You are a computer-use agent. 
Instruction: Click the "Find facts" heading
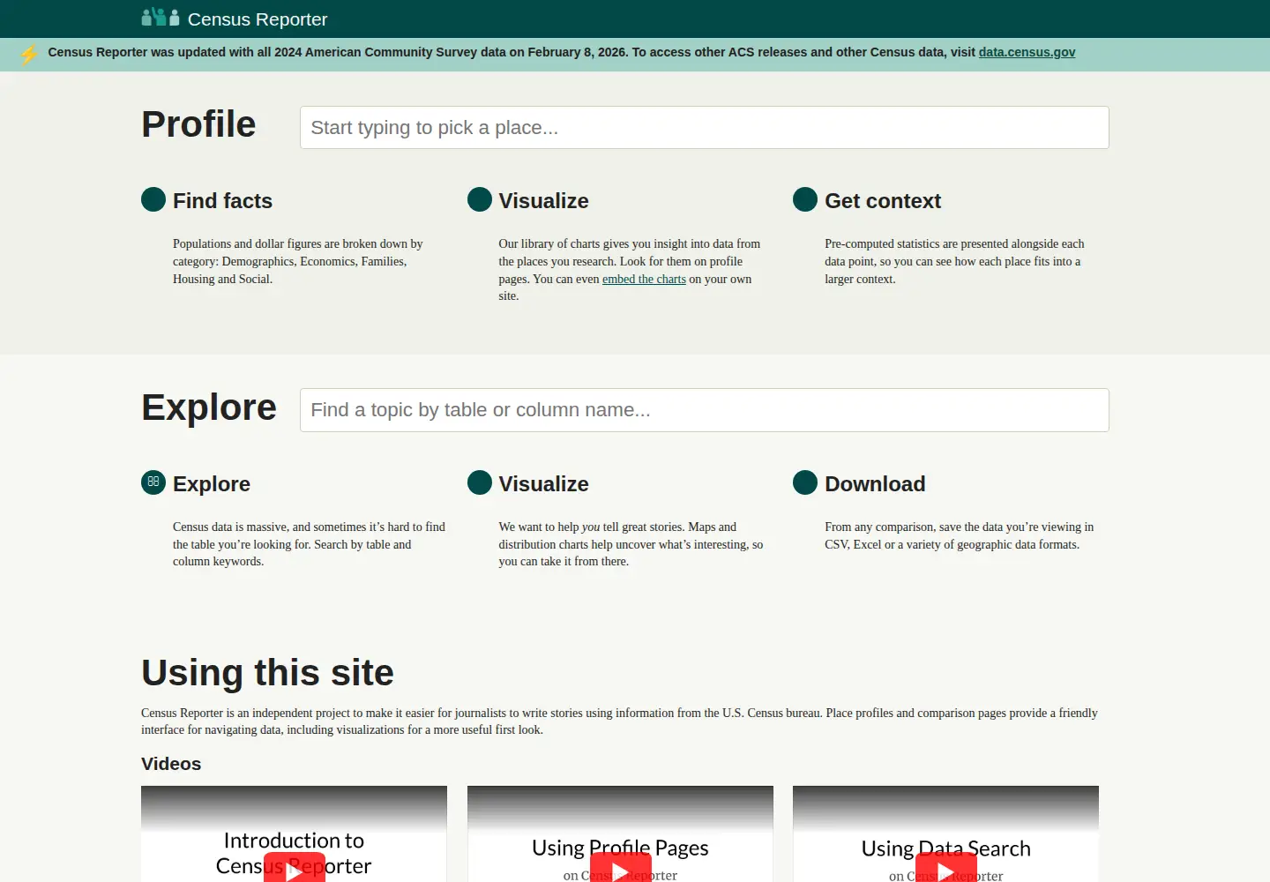coord(222,201)
